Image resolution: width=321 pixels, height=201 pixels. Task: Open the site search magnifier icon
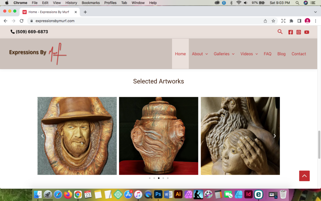pos(280,32)
